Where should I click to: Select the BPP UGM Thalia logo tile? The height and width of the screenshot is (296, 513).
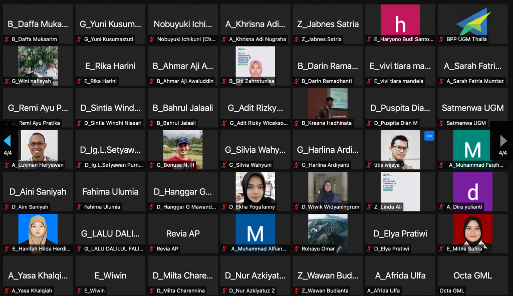click(472, 23)
